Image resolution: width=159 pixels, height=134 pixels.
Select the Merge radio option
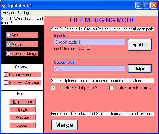tap(9, 44)
